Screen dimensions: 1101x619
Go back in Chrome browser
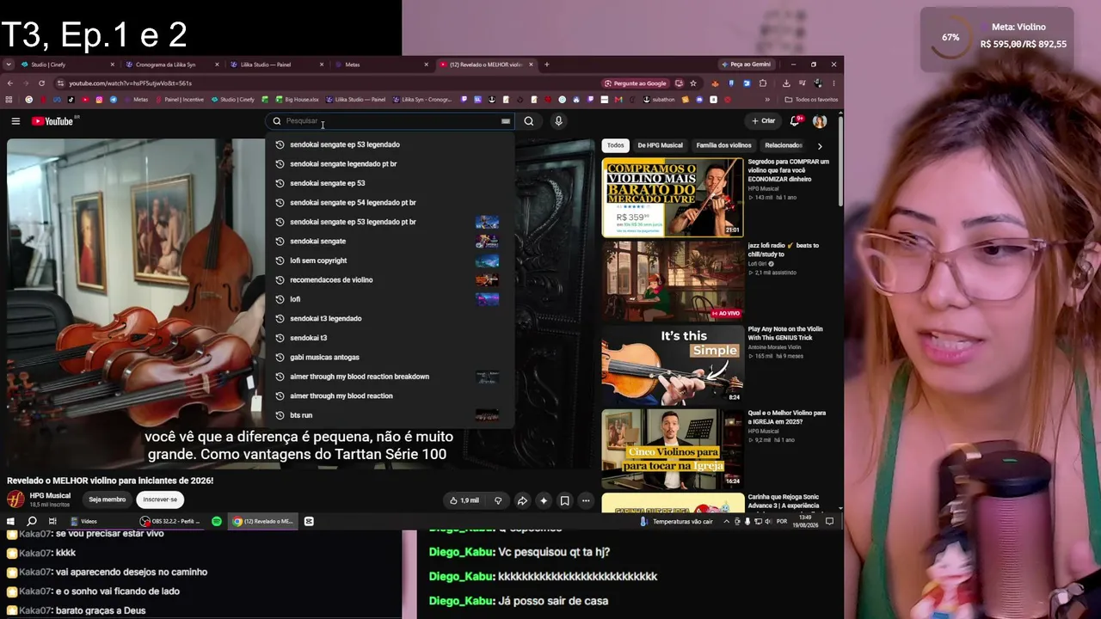click(10, 83)
